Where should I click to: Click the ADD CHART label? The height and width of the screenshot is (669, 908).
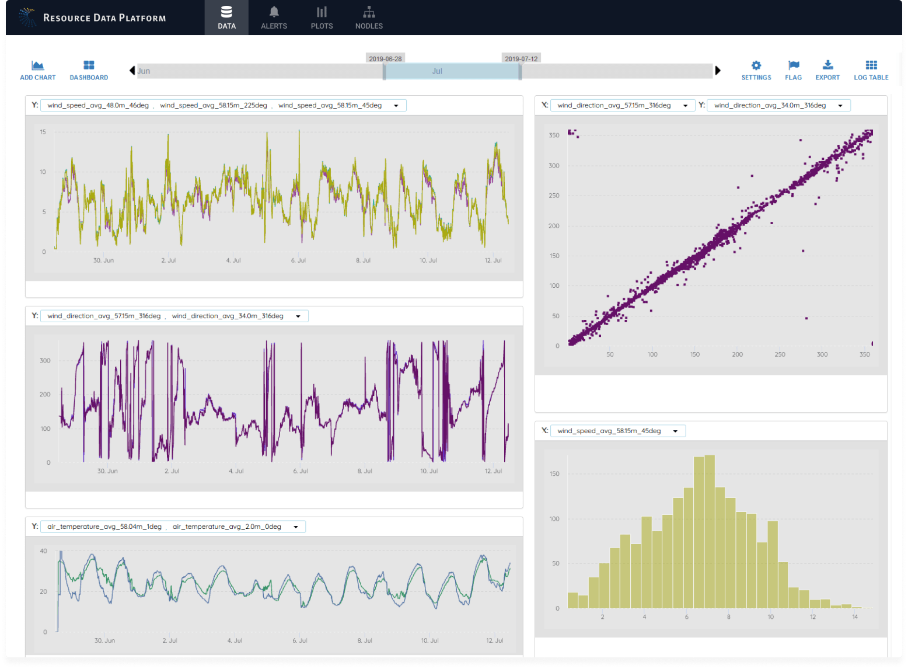[x=38, y=78]
